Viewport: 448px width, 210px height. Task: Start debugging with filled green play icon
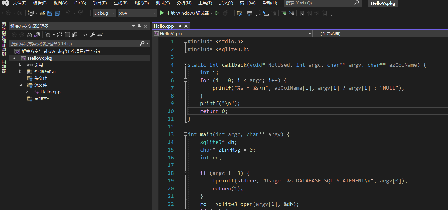pos(162,13)
